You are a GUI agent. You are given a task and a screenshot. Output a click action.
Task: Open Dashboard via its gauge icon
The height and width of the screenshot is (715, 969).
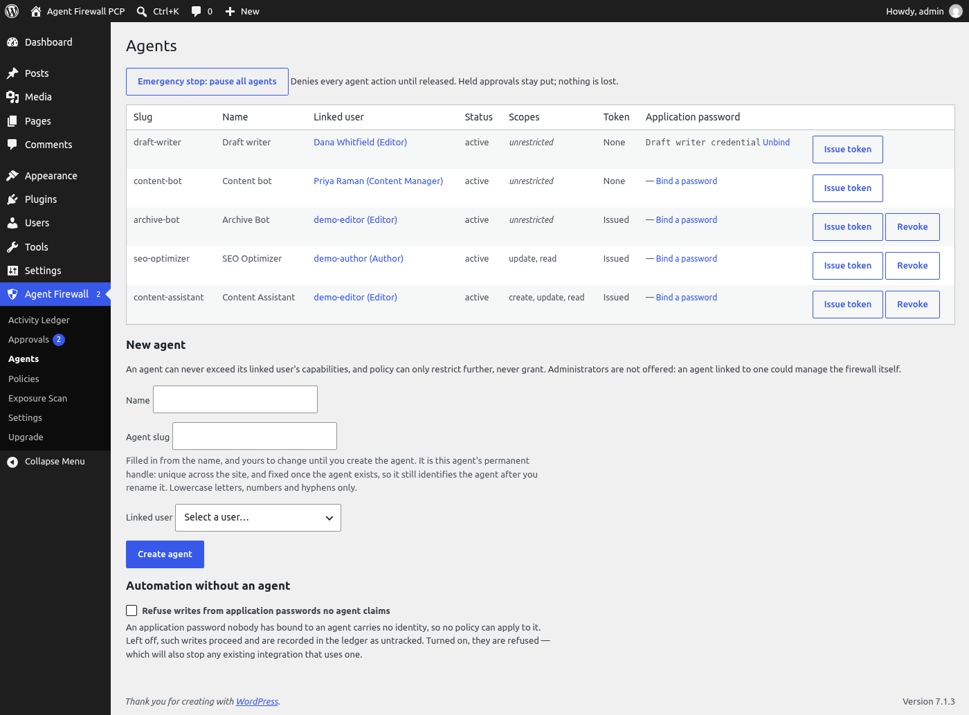coord(12,42)
